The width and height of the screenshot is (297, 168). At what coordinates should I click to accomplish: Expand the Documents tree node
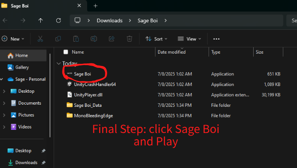coord(4,103)
